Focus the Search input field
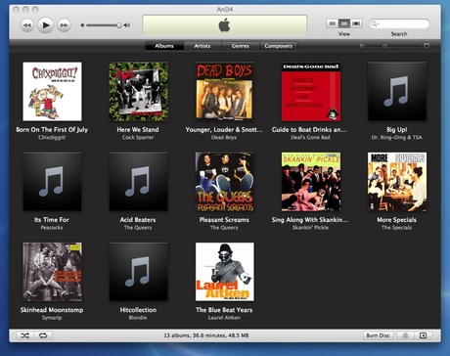Viewport: 450px width, 356px height. [x=399, y=23]
